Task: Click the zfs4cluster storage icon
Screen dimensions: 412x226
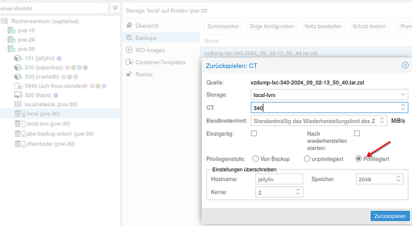Action: point(20,144)
